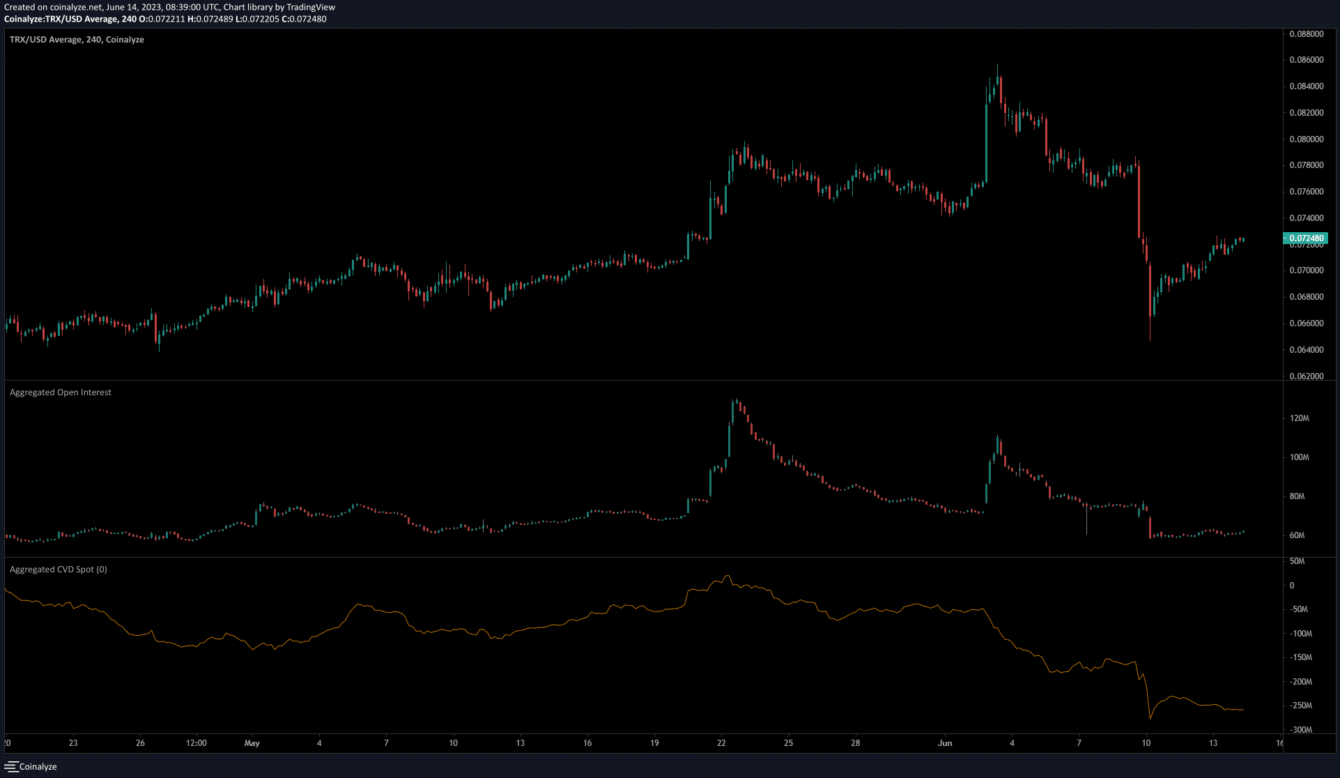Screen dimensions: 1340x778
Task: Click the Aggregated CVD Spot (0) label
Action: 59,570
